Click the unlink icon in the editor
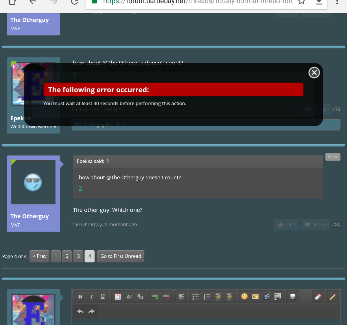347x325 pixels. tap(166, 296)
